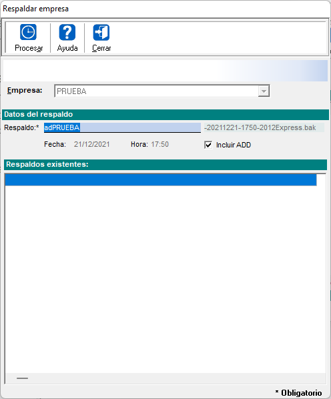331x399 pixels.
Task: Select the highlighted row in Respaldos existentes
Action: 161,180
